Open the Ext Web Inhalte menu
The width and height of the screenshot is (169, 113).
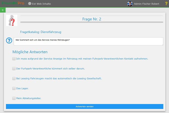[x=41, y=4]
